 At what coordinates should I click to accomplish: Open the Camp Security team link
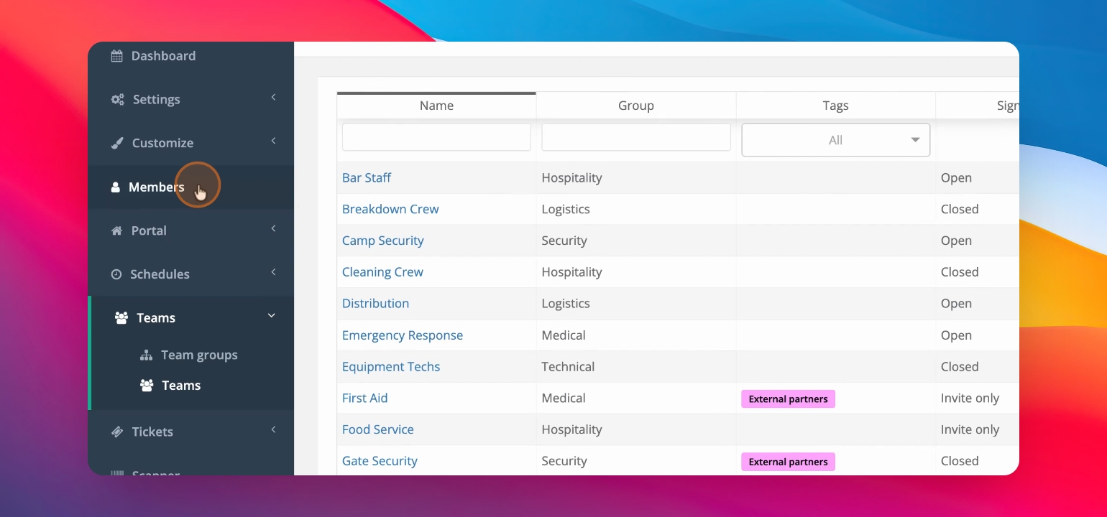(x=383, y=241)
